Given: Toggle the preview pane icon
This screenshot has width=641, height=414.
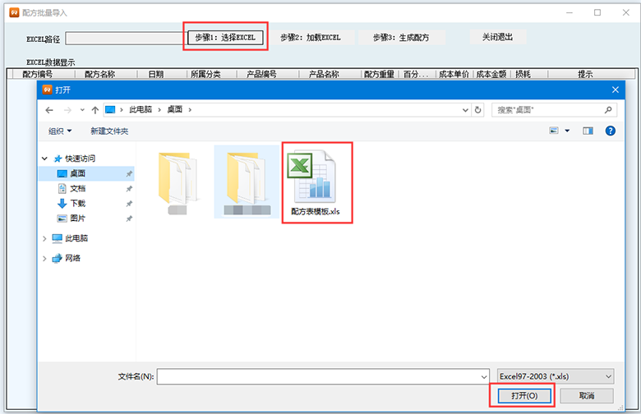Looking at the screenshot, I should pyautogui.click(x=588, y=131).
